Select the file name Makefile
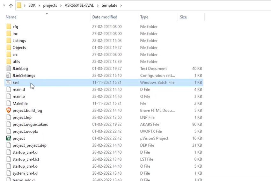 20,103
